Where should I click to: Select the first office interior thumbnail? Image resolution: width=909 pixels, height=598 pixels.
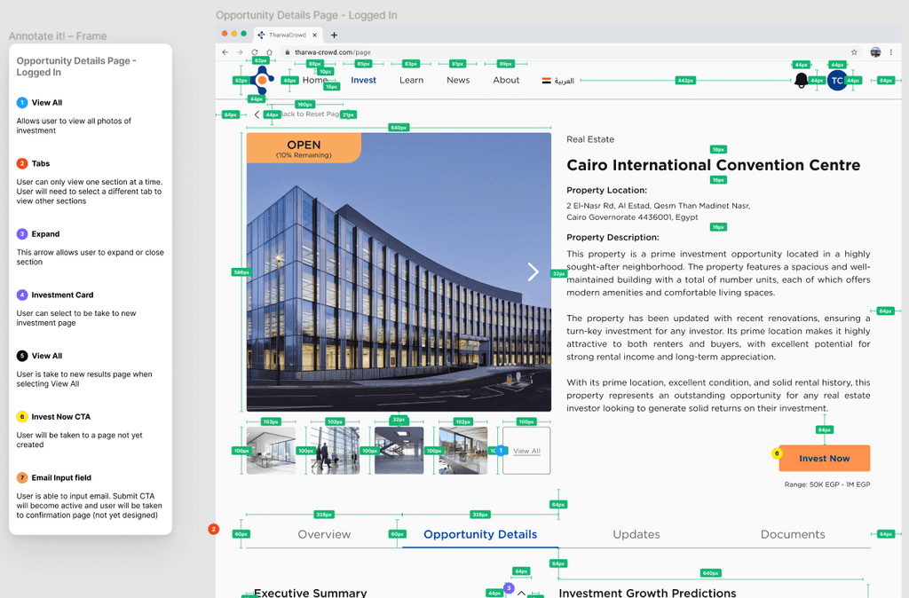pyautogui.click(x=271, y=451)
